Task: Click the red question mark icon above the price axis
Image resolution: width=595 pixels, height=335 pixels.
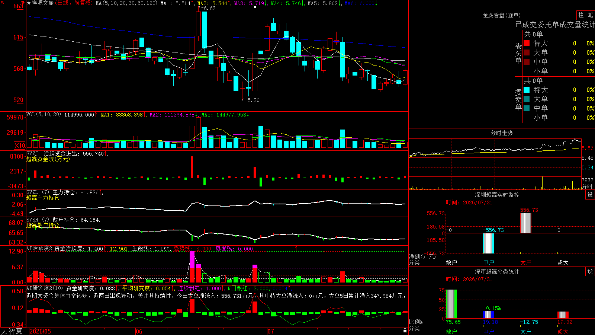Action: tap(23, 3)
